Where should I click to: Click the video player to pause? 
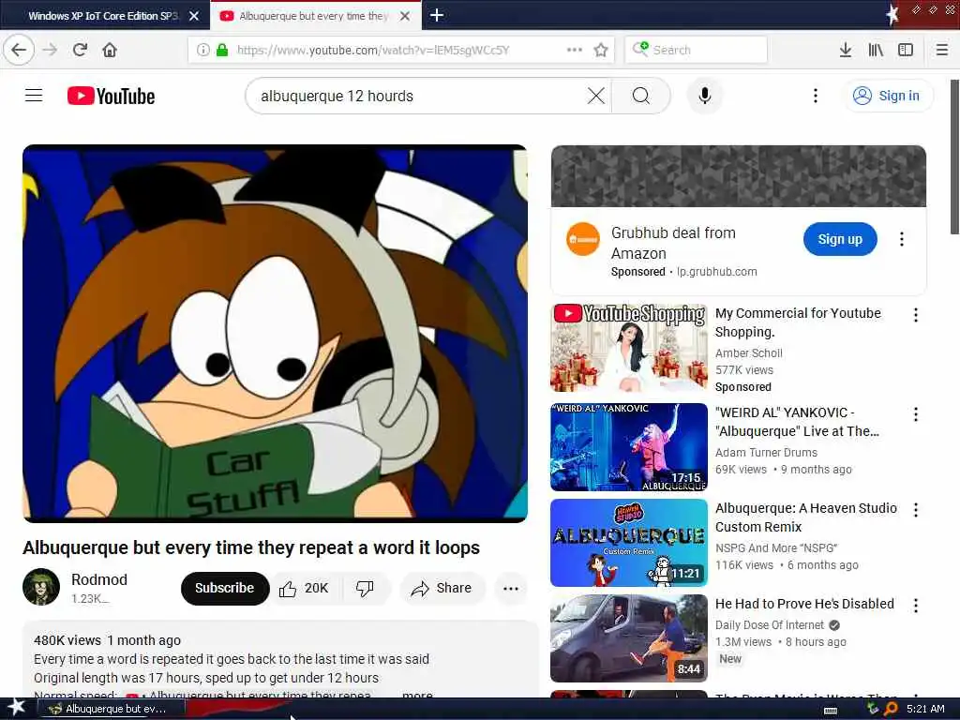tap(275, 333)
